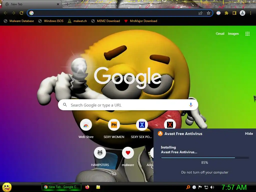Open the Chrome profile avatar
Image resolution: width=256 pixels, height=192 pixels.
tap(242, 13)
